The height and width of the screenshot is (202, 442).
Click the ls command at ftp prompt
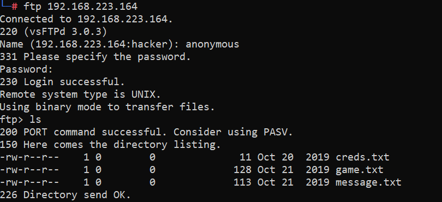[35, 120]
